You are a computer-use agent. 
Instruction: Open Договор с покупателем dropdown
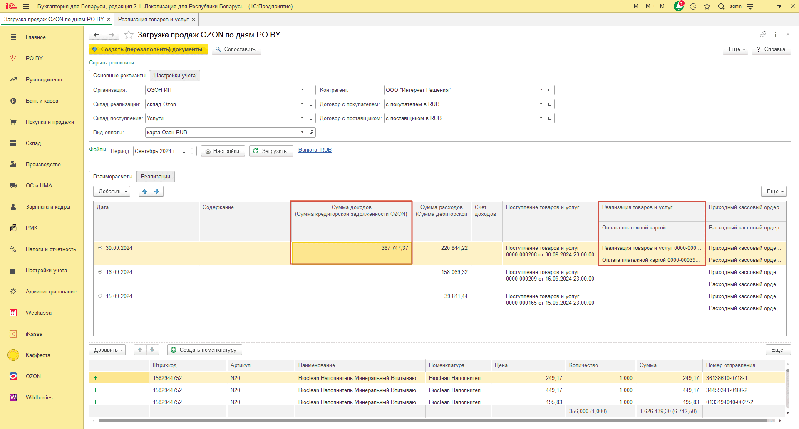click(541, 104)
